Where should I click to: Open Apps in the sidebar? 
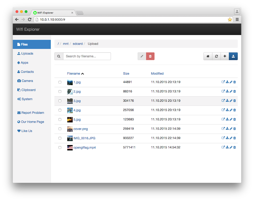point(24,63)
